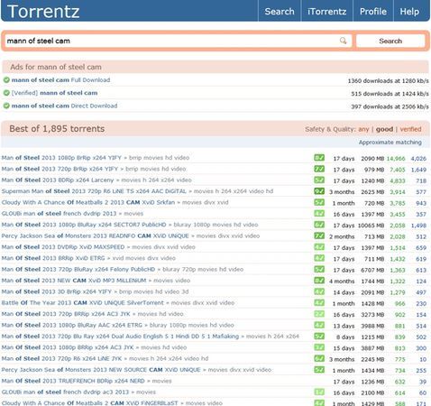Focus the 'mann of steel cam' search box

(178, 41)
